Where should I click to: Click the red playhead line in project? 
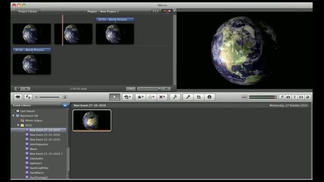tap(62, 30)
